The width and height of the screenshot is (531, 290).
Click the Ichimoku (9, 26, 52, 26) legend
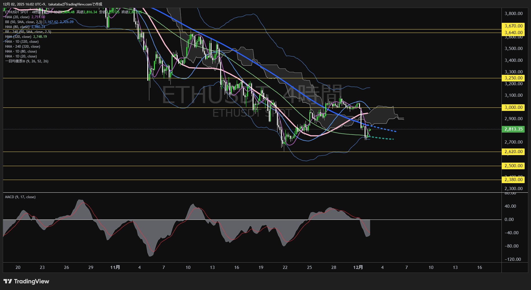(27, 61)
